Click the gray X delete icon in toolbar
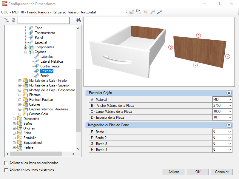 point(146,12)
